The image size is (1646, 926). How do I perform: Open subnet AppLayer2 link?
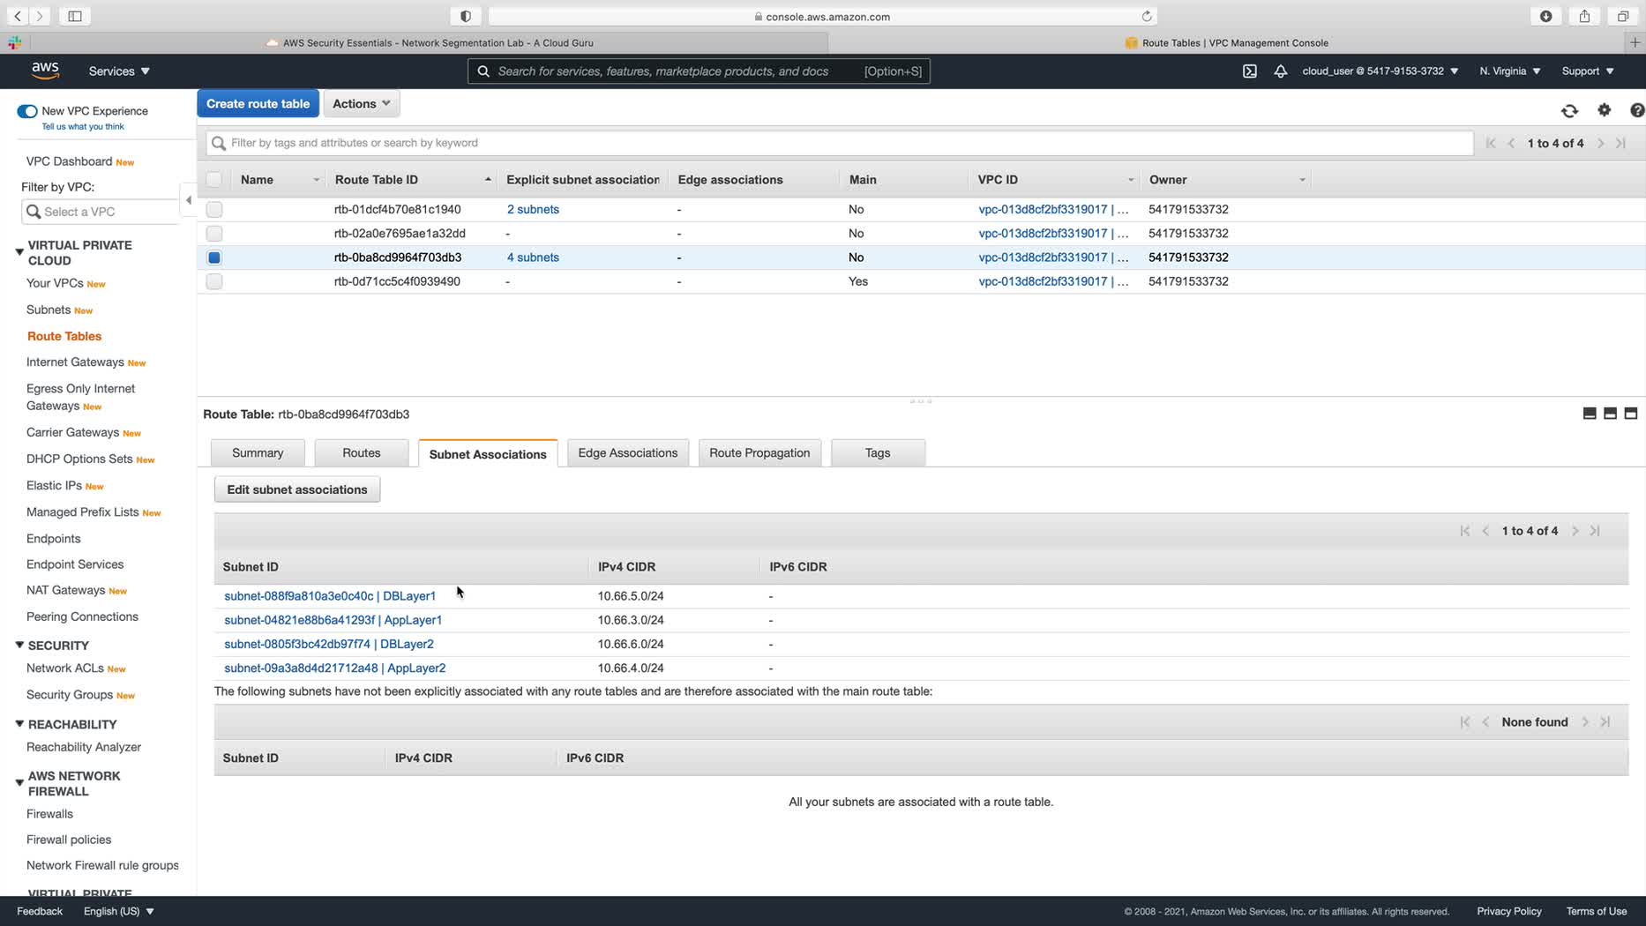coord(335,668)
